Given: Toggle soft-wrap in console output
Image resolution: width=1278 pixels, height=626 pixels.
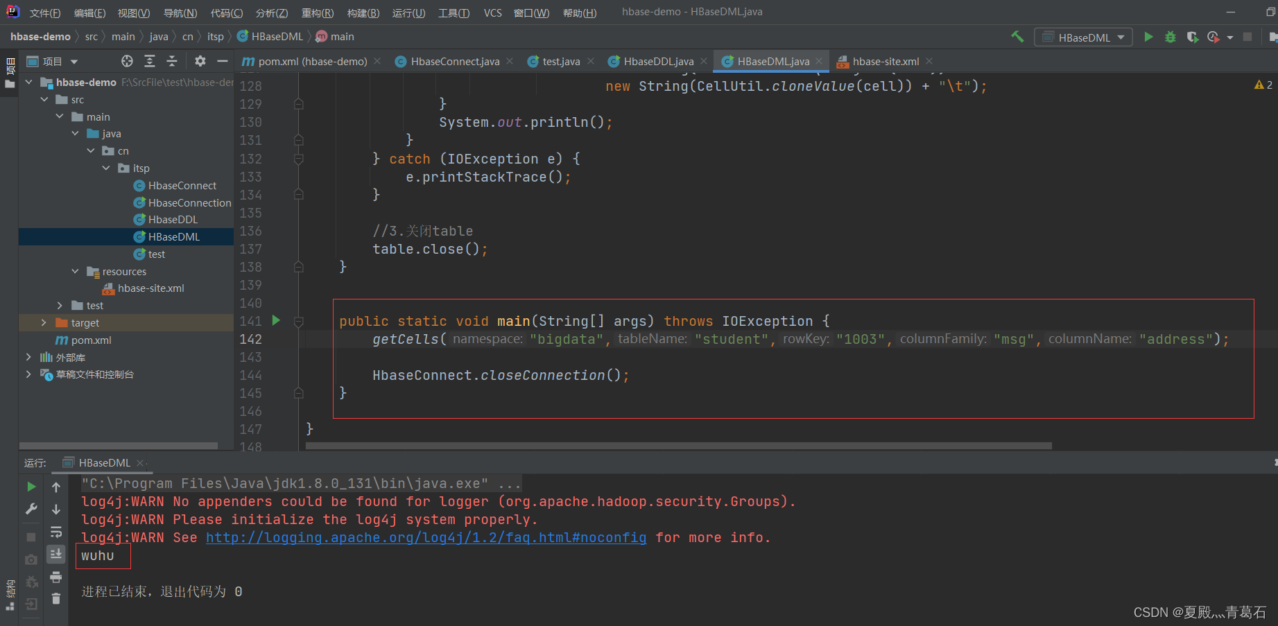Looking at the screenshot, I should [x=56, y=532].
